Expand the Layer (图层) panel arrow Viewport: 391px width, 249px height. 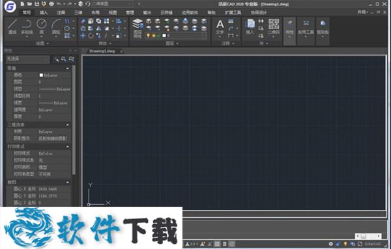(177, 44)
